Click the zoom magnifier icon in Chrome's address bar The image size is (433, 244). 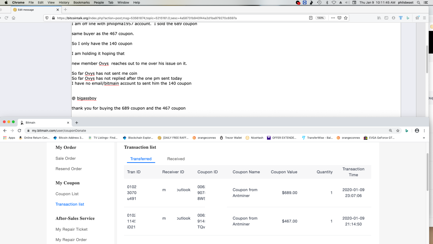[x=391, y=130]
